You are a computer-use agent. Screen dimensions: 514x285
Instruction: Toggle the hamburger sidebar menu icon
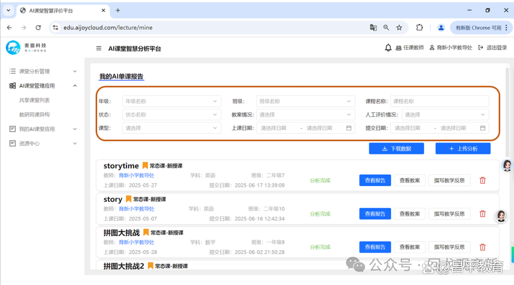[99, 48]
